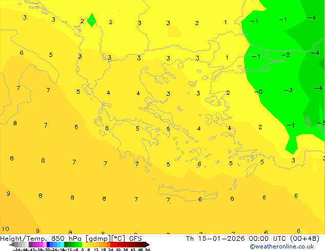This screenshot has width=325, height=251.
Task: Select the dark purple legend swatch near -42
Action: pos(30,244)
